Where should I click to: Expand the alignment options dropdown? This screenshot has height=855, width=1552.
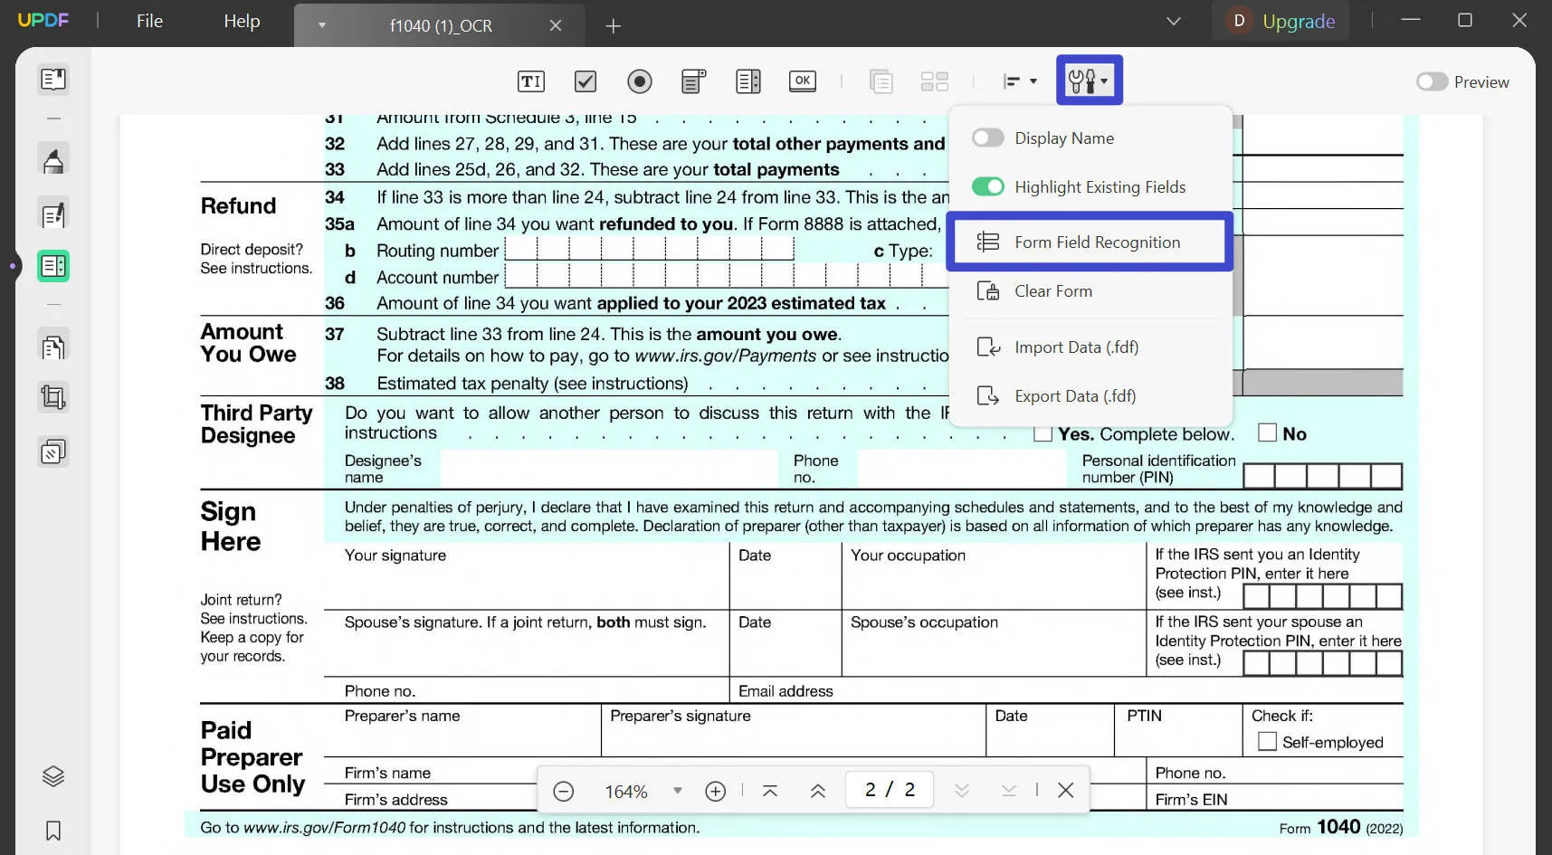1032,81
